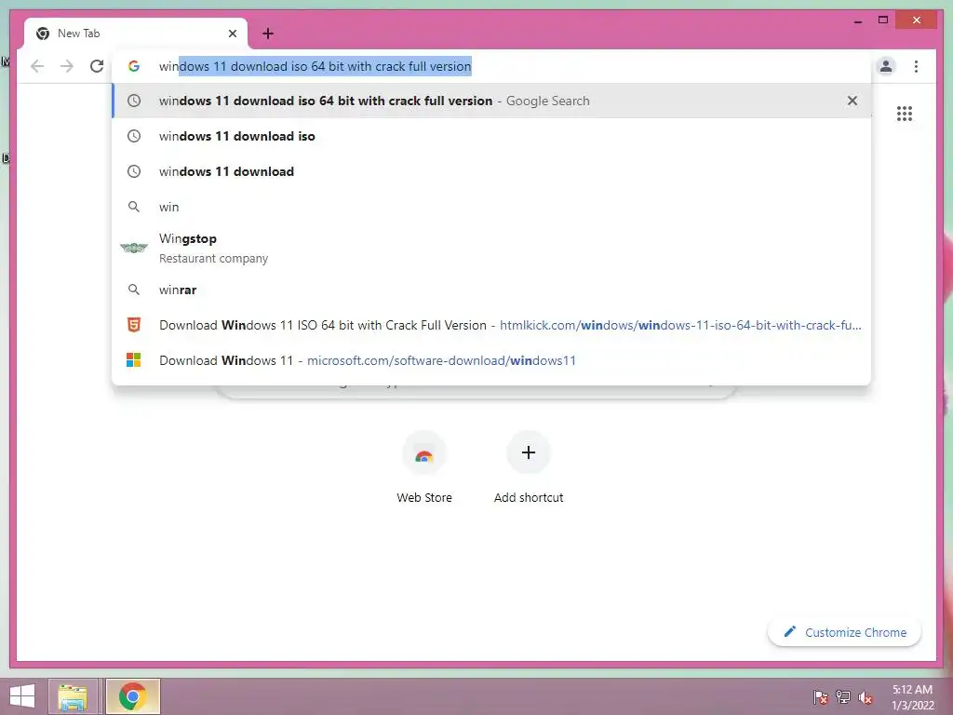Close the New Tab tab

pos(232,34)
